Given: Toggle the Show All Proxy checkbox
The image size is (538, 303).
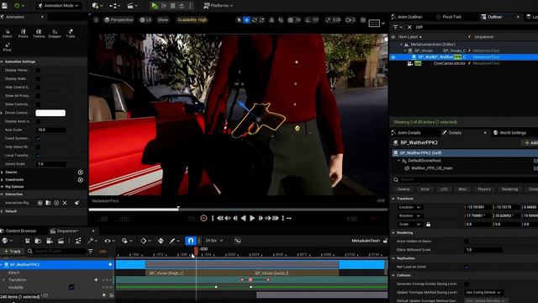Looking at the screenshot, I should point(38,96).
